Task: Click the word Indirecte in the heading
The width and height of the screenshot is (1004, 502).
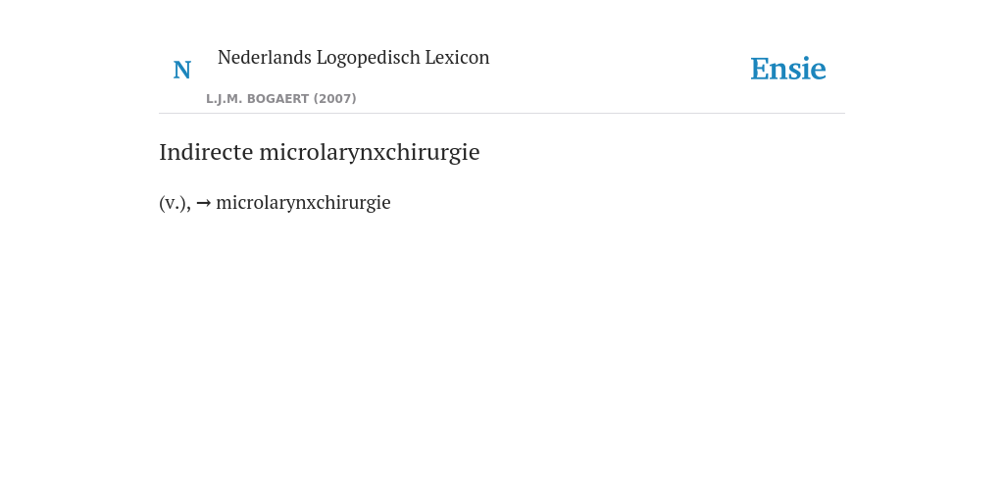Action: [x=206, y=152]
